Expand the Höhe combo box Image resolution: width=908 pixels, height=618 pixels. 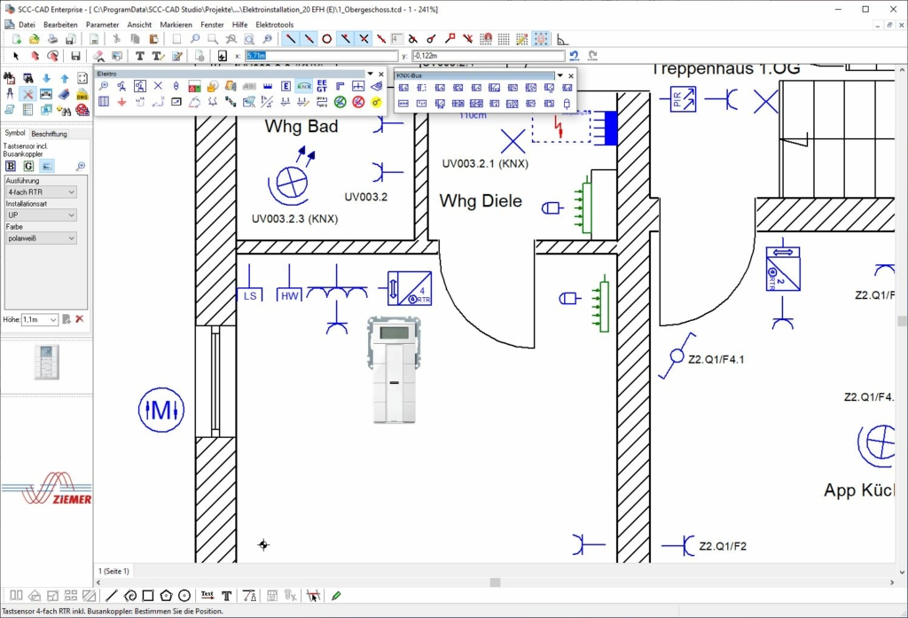(53, 320)
